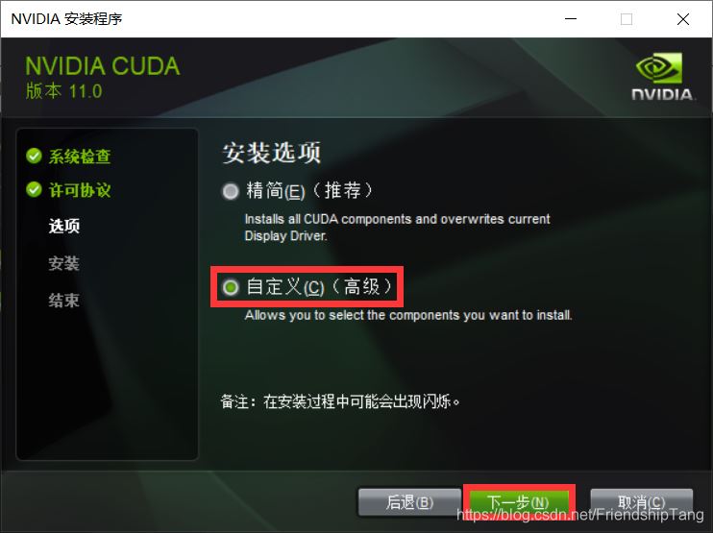Go back with the 后退(B) button
Image resolution: width=713 pixels, height=533 pixels.
pyautogui.click(x=409, y=502)
